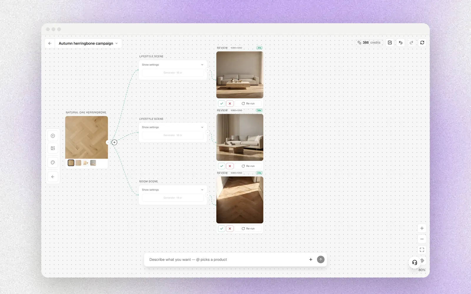Send prompt with the up-arrow button
This screenshot has width=471, height=294.
(x=321, y=260)
